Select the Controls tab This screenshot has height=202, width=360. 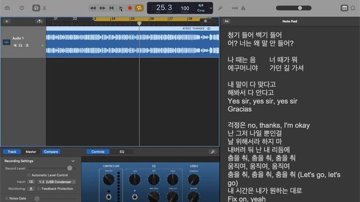98,151
